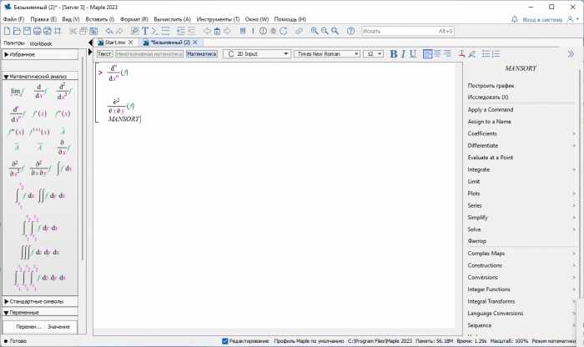Expand the Избранное palette
This screenshot has height=347, width=584.
40,55
